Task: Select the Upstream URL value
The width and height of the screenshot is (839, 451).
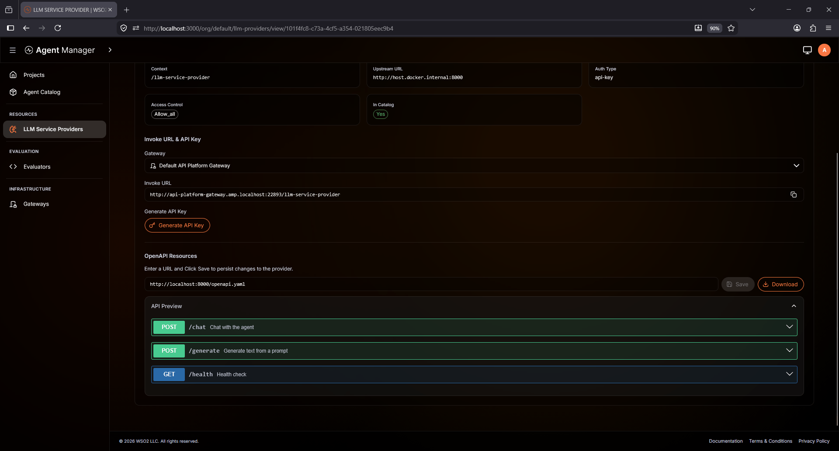Action: click(418, 78)
